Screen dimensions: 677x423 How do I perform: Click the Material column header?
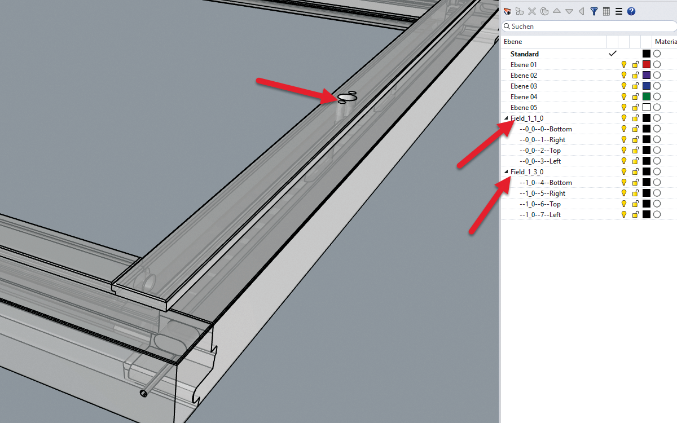tap(665, 42)
